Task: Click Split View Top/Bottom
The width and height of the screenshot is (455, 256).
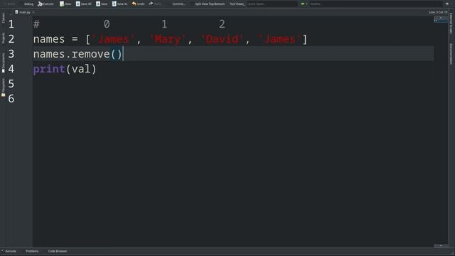Action: tap(210, 4)
